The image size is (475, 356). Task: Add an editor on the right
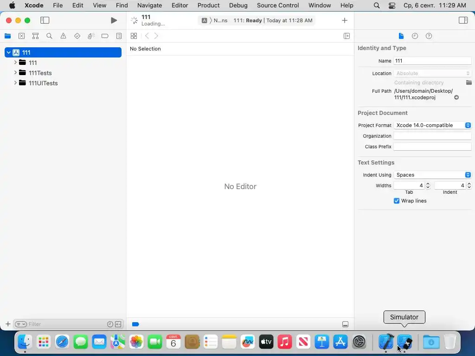[347, 36]
